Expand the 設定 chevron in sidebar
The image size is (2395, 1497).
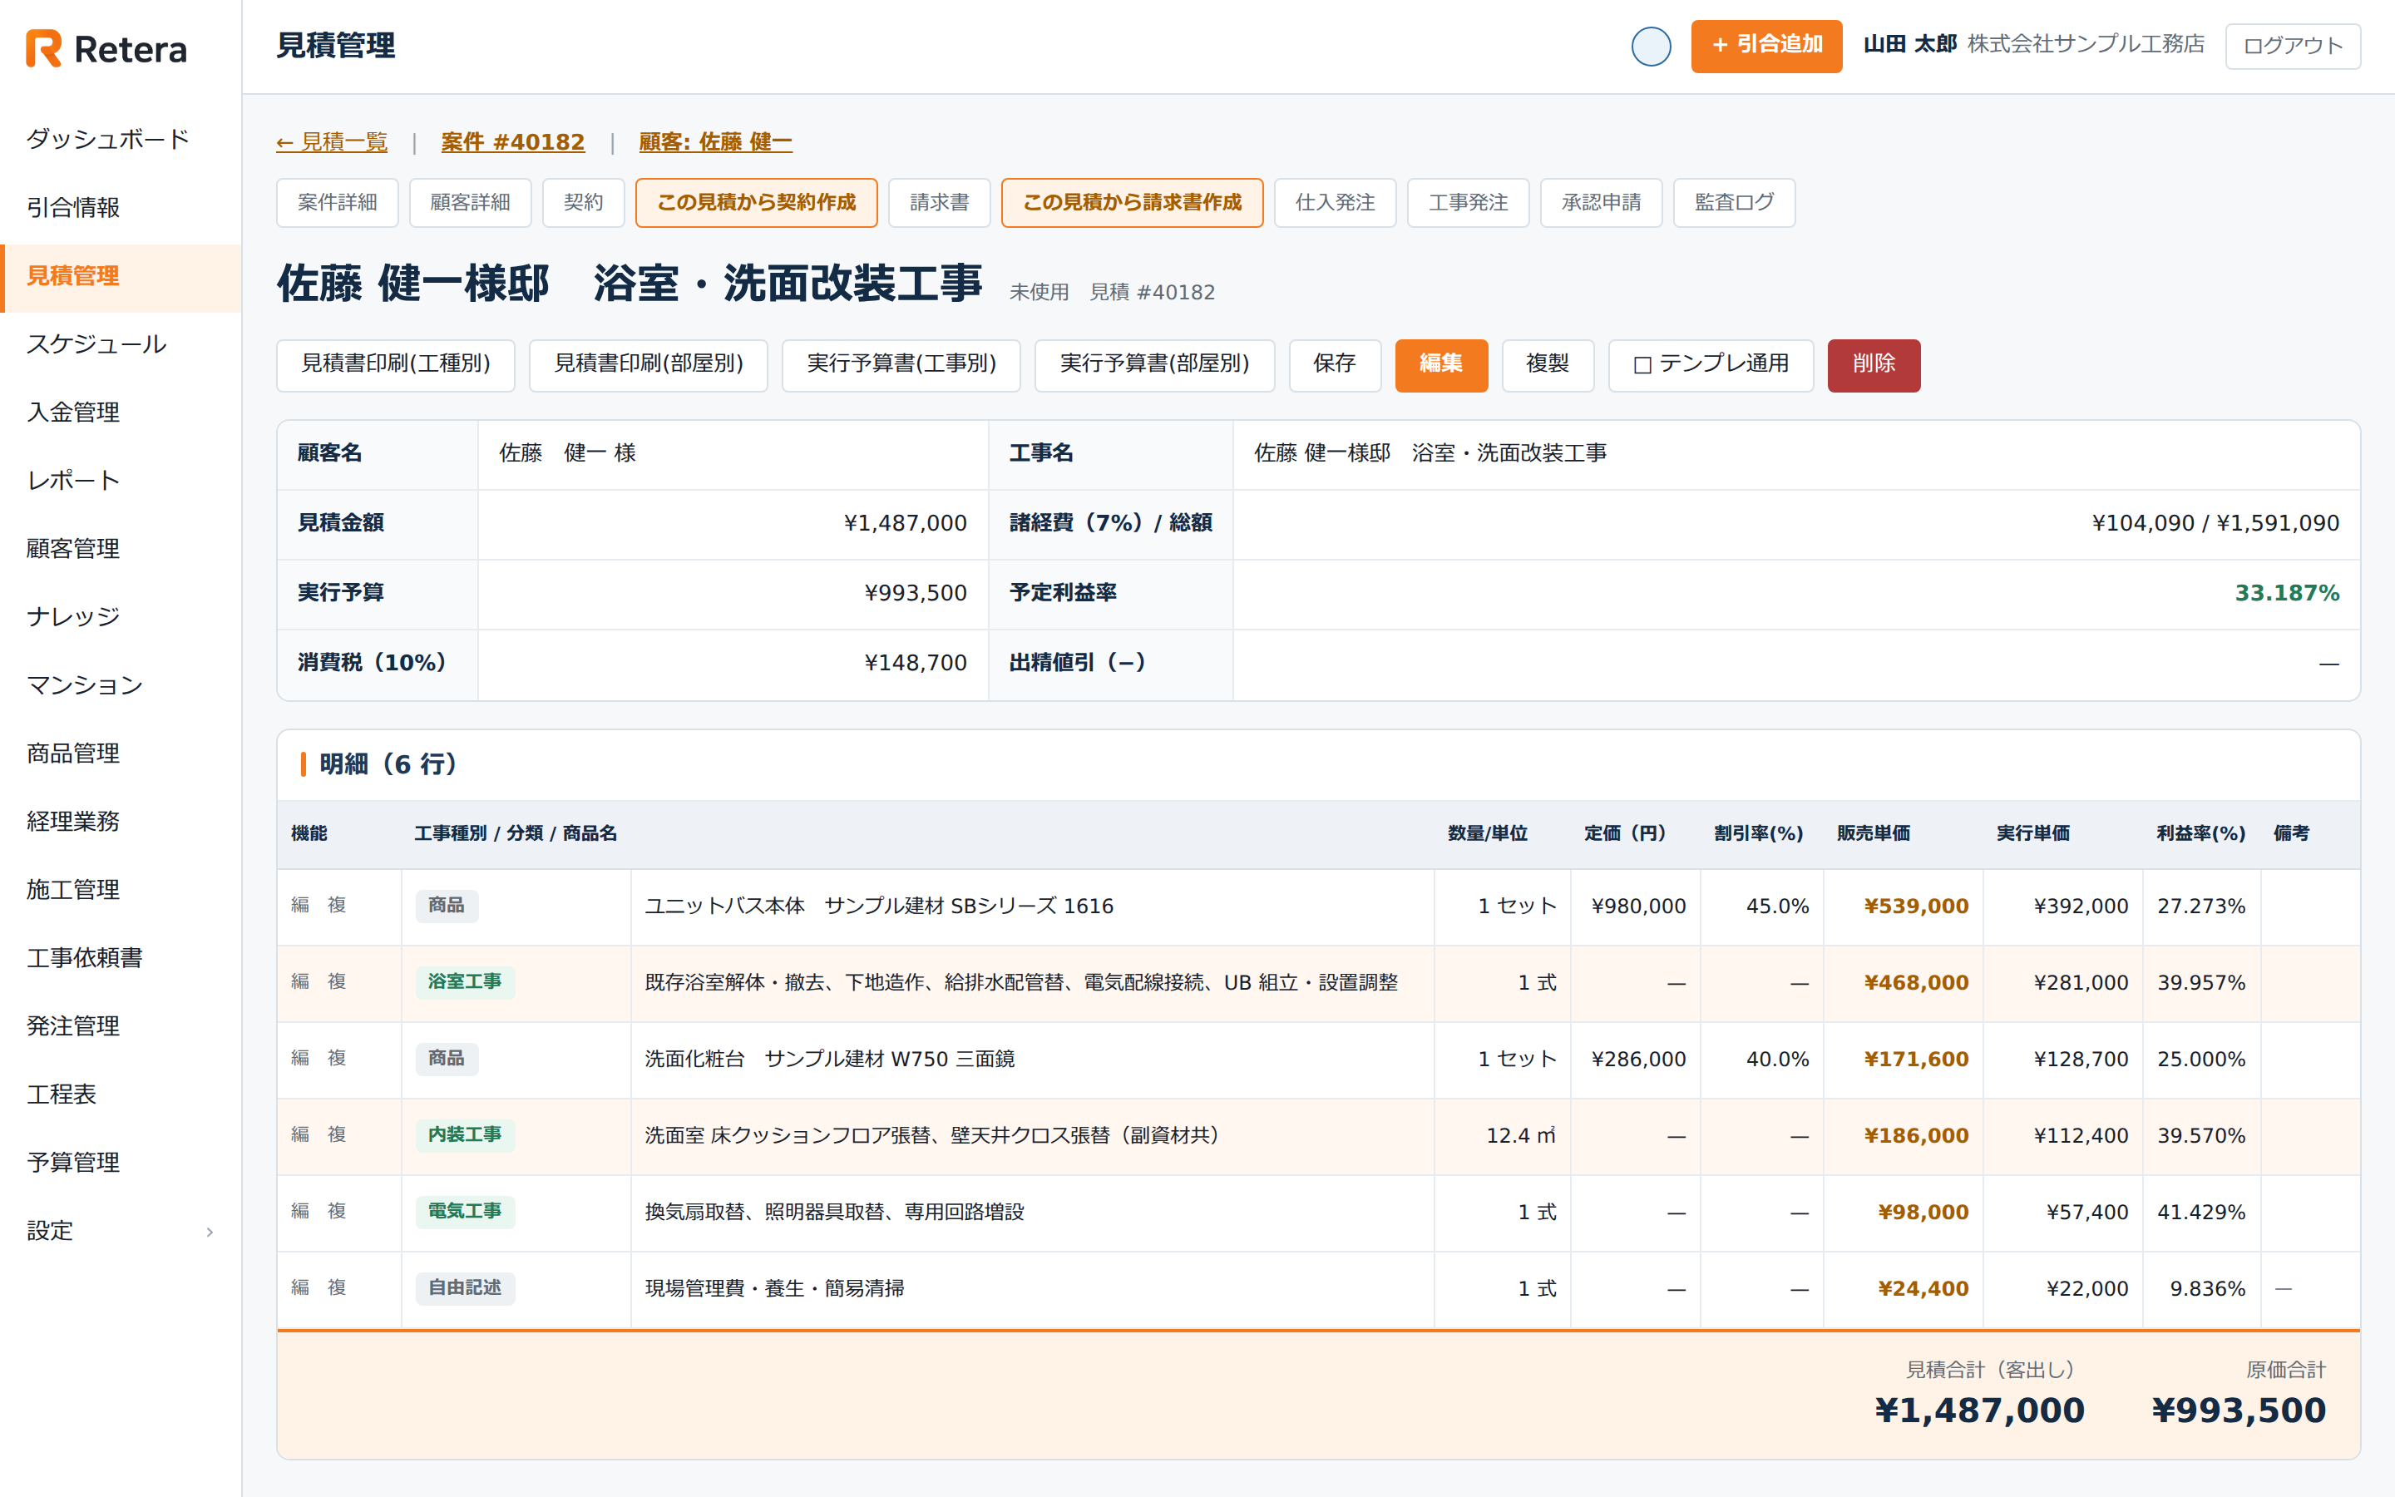tap(210, 1232)
